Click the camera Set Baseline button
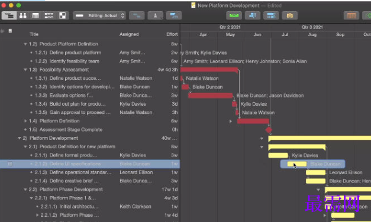The width and height of the screenshot is (371, 222). click(x=289, y=15)
